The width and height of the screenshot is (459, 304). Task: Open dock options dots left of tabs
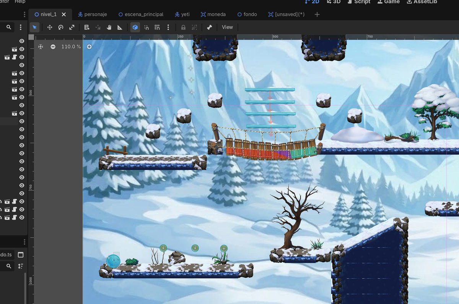click(25, 15)
